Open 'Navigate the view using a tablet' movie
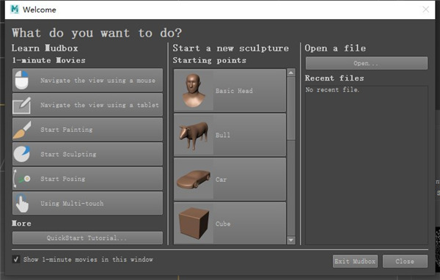The image size is (440, 280). coord(87,105)
